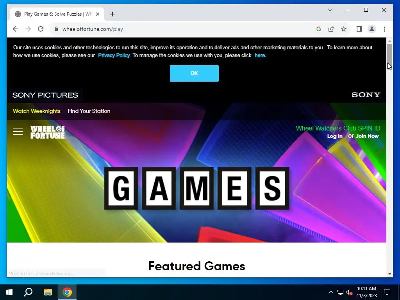This screenshot has height=300, width=400.
Task: Open Find Your Station menu item
Action: click(x=89, y=111)
